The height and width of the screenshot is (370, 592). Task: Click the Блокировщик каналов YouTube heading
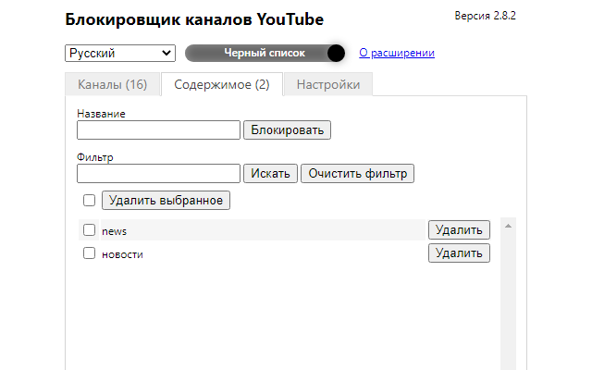point(194,19)
